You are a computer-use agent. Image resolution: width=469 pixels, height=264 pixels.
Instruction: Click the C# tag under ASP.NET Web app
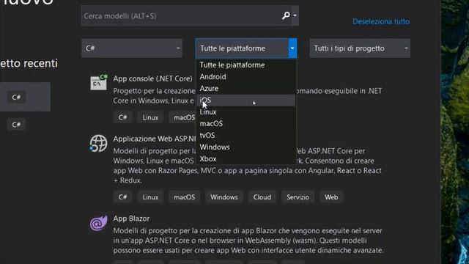(122, 197)
